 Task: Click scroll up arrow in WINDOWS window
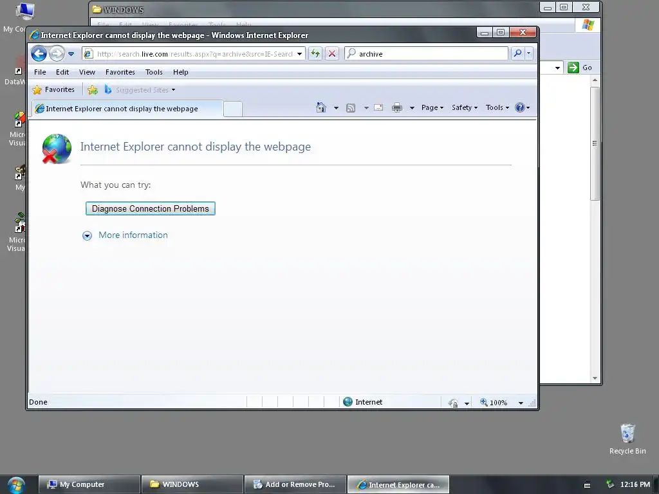pos(595,80)
